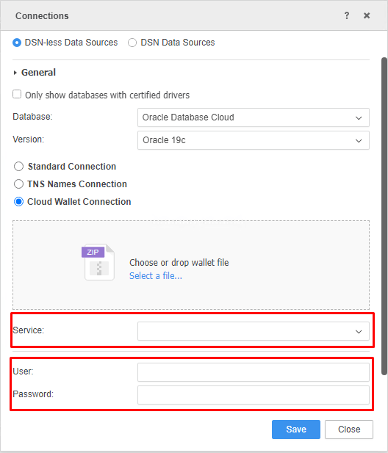Image resolution: width=388 pixels, height=453 pixels.
Task: Click the Select a file link
Action: 156,276
